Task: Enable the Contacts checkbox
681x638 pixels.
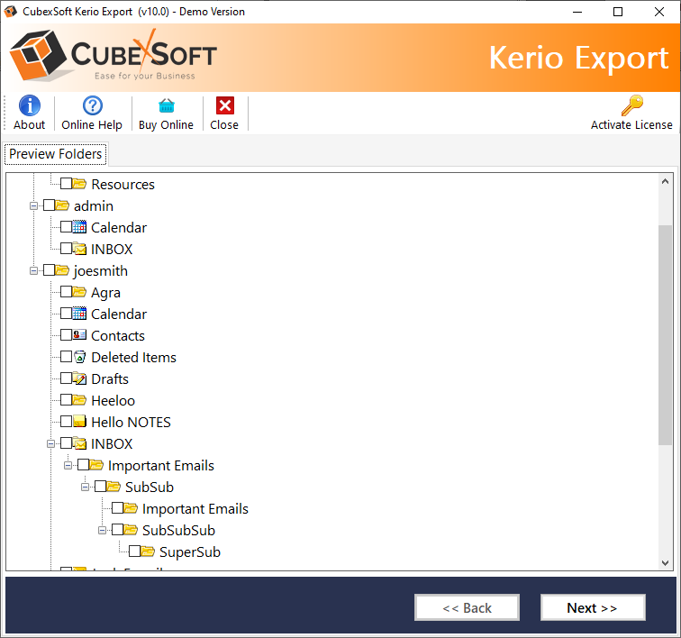Action: click(x=66, y=334)
